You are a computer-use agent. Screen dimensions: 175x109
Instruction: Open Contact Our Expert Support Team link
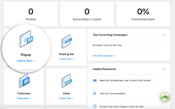click(x=122, y=106)
